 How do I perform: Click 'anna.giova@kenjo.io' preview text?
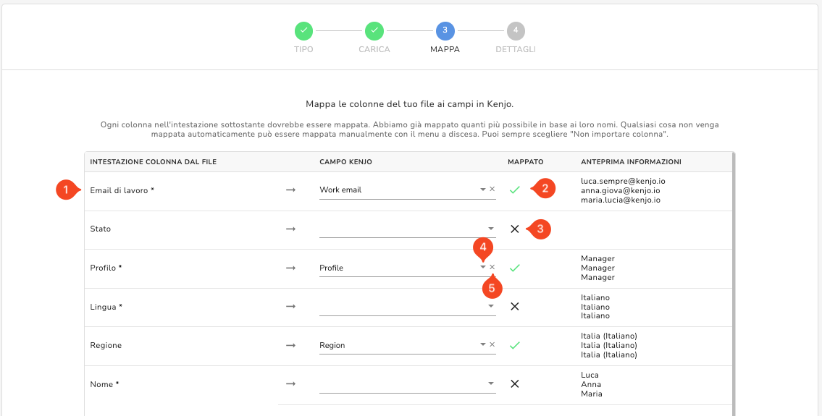620,190
